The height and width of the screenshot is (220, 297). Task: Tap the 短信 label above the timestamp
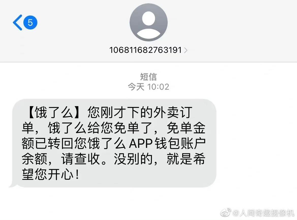pyautogui.click(x=148, y=77)
